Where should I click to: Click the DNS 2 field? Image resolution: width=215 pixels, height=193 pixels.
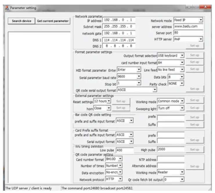pyautogui.click(x=119, y=46)
